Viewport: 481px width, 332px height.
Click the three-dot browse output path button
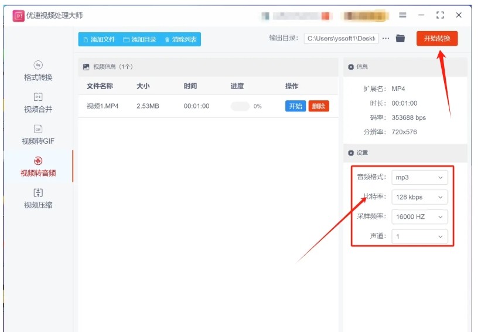tap(386, 39)
